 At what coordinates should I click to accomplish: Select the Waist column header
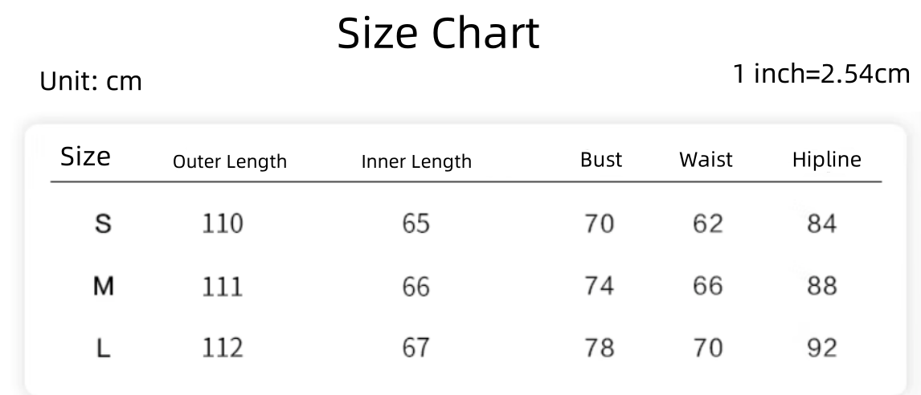[706, 160]
